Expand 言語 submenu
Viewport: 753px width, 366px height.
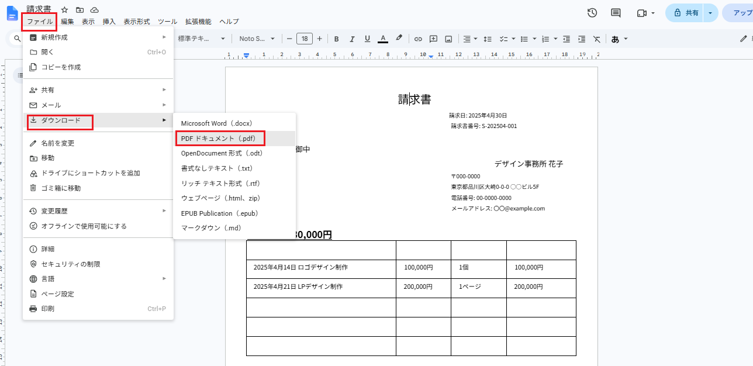point(98,279)
